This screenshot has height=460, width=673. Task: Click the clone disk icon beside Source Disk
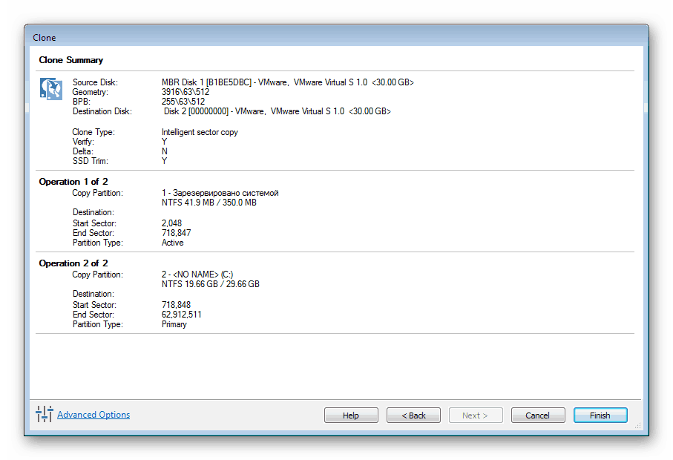tap(50, 89)
